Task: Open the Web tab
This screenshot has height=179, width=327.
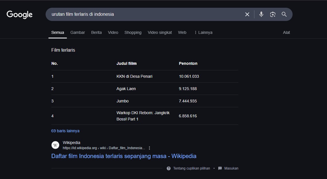Action: [x=182, y=32]
